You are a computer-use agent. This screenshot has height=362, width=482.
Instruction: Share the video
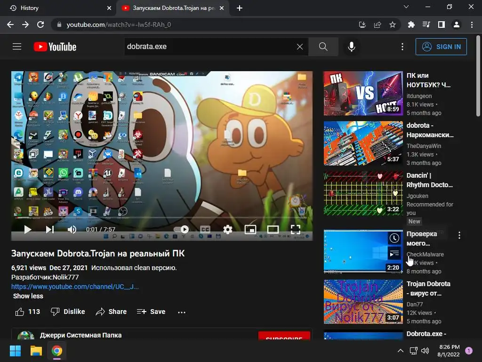point(111,312)
